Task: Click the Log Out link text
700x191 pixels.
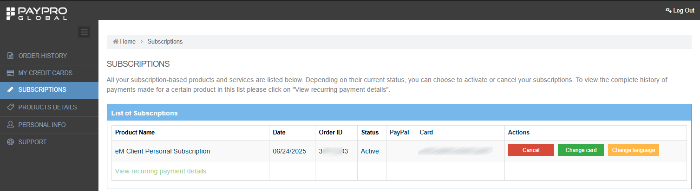Action: click(683, 11)
